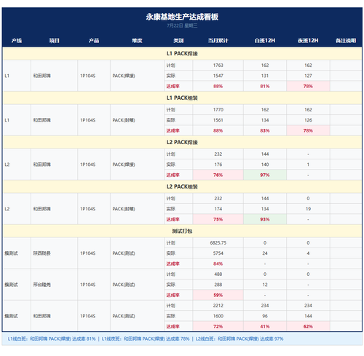
Task: Click the monthly actual value 1561
Action: [218, 120]
